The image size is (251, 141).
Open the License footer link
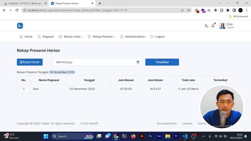click(x=187, y=123)
